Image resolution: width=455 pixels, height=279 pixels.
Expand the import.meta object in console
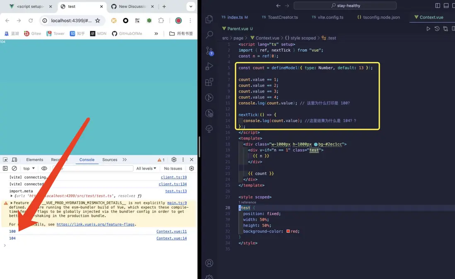tap(12, 196)
